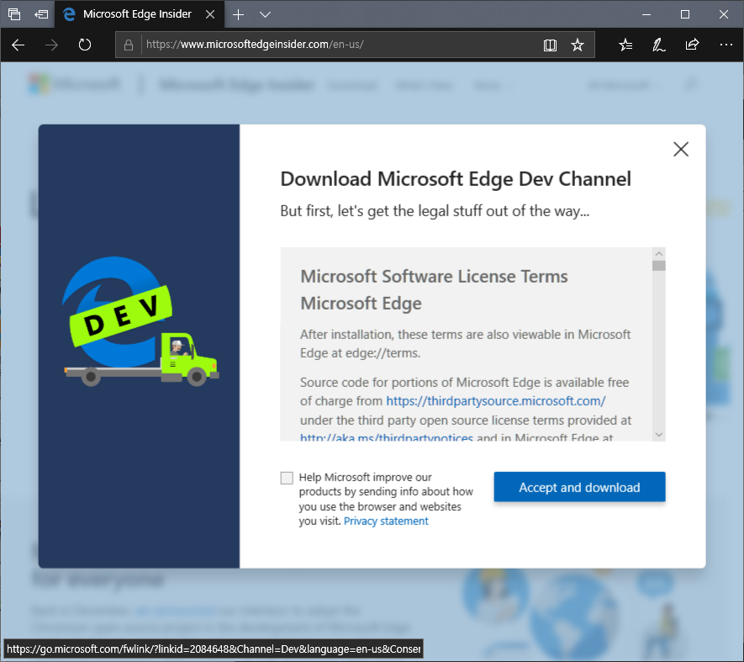Click the license terms scrollbar thumb
The width and height of the screenshot is (744, 662).
click(x=658, y=266)
